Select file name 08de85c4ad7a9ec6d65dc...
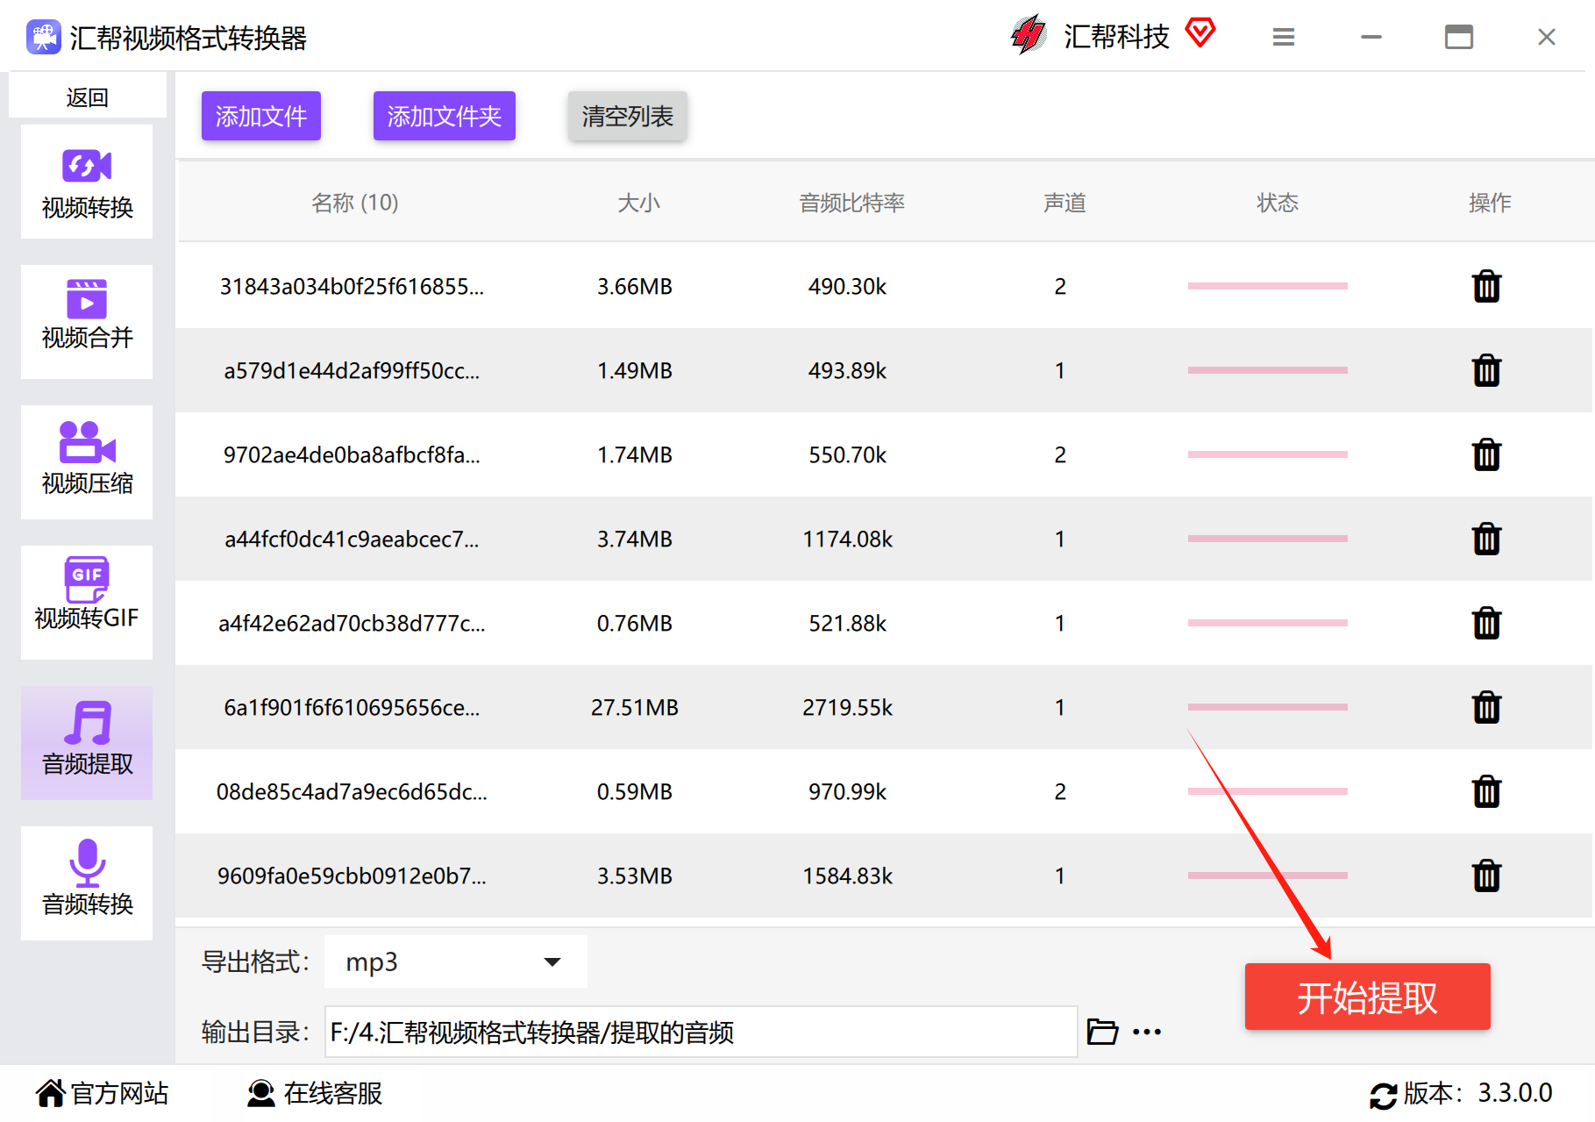 (x=352, y=791)
